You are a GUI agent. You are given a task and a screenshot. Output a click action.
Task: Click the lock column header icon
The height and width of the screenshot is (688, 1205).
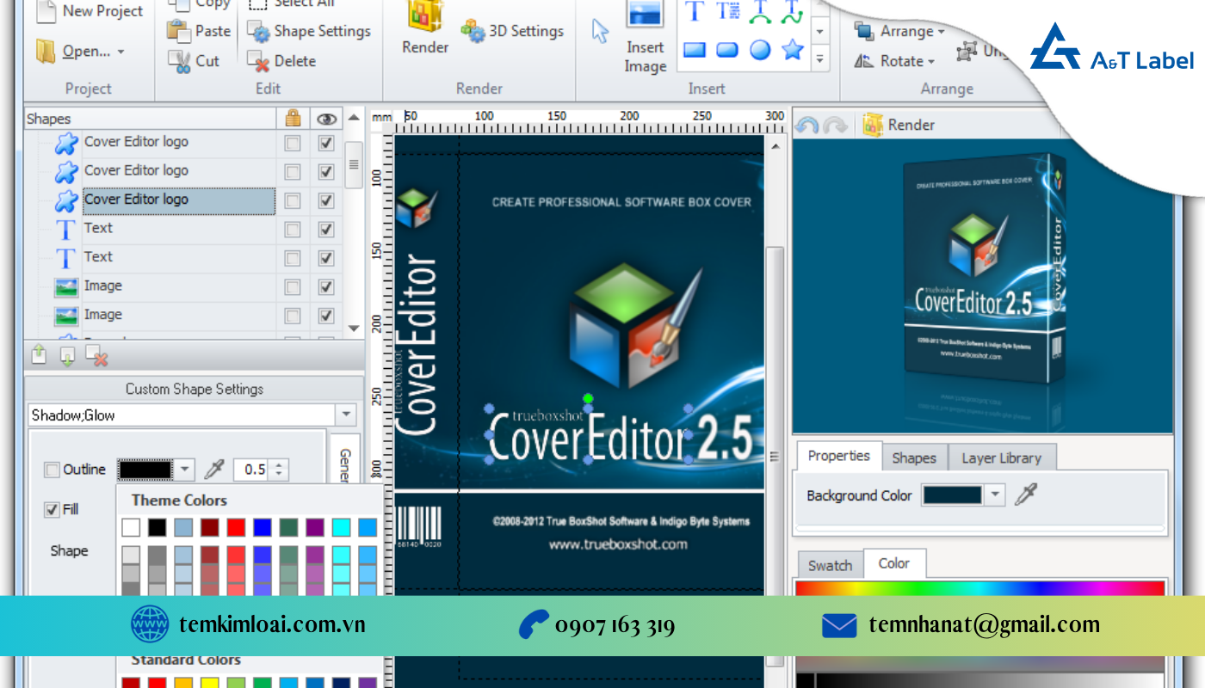[x=294, y=119]
